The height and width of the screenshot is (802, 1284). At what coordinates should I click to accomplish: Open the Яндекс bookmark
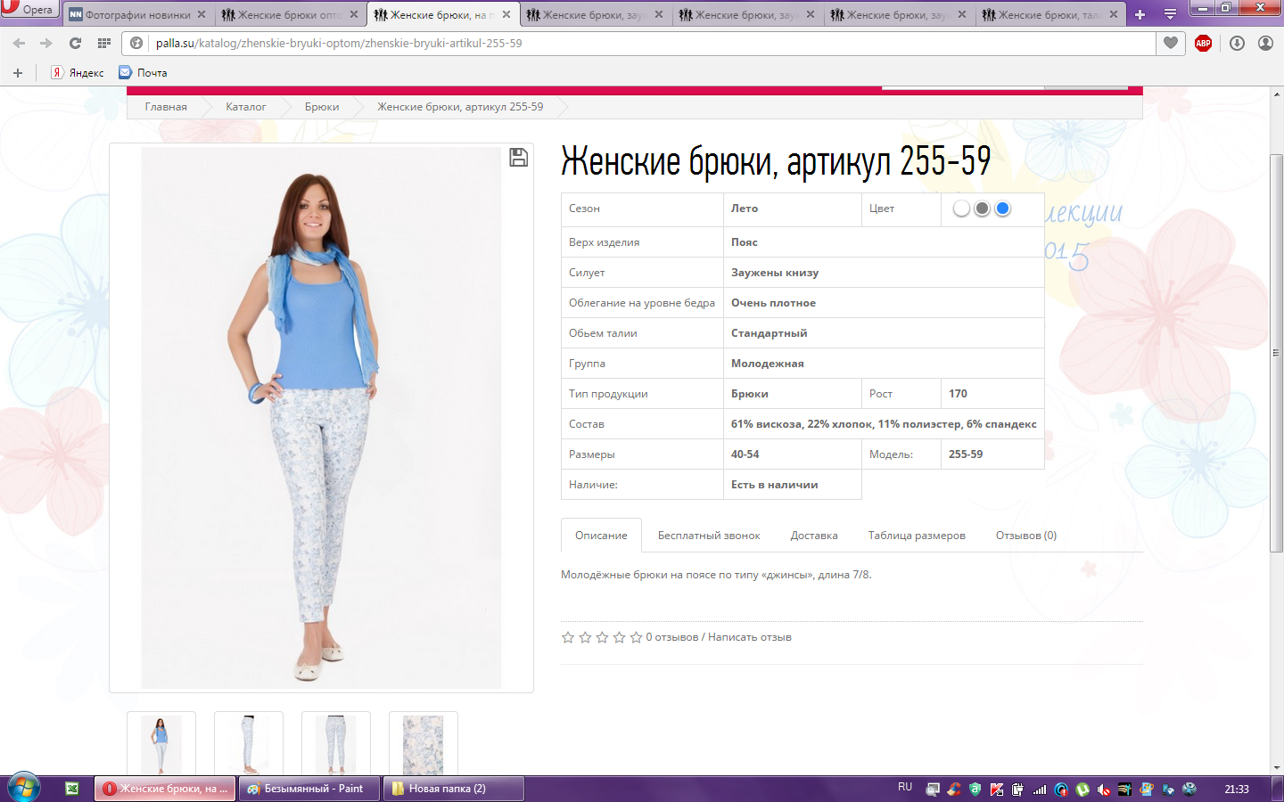tap(77, 73)
